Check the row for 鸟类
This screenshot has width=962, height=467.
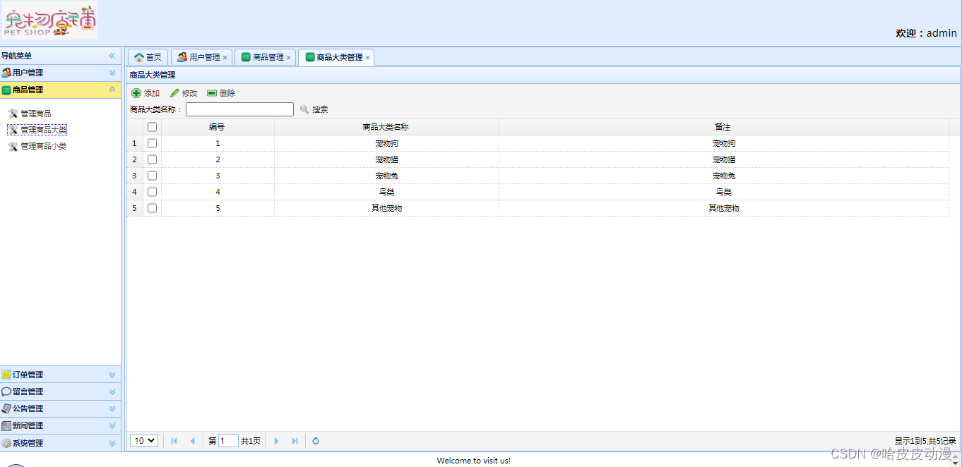(152, 192)
